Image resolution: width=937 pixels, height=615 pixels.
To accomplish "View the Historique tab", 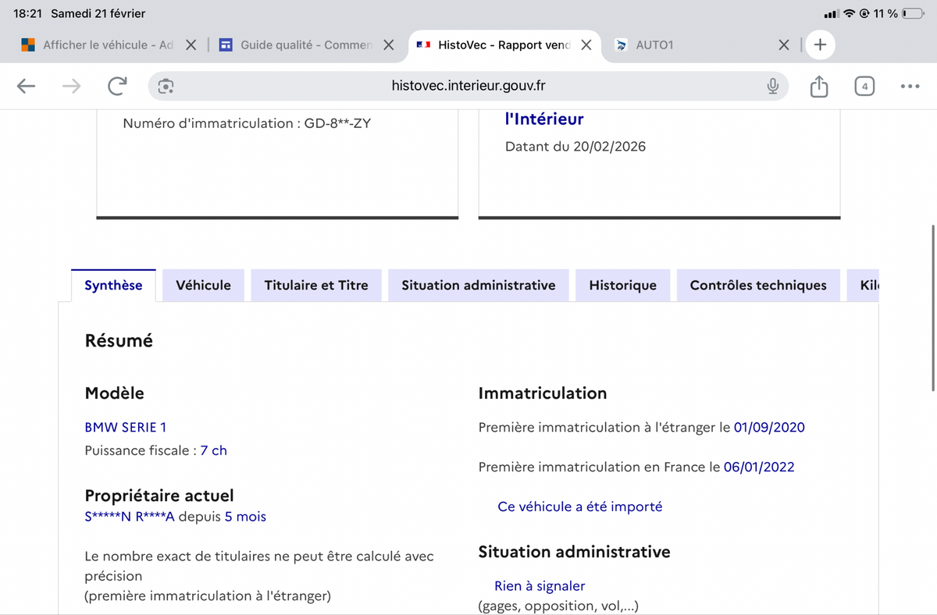I will [622, 286].
